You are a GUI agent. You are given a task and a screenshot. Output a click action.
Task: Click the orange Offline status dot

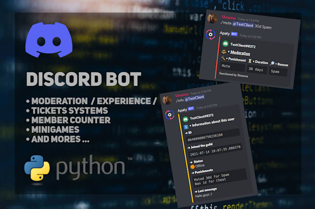[192, 167]
